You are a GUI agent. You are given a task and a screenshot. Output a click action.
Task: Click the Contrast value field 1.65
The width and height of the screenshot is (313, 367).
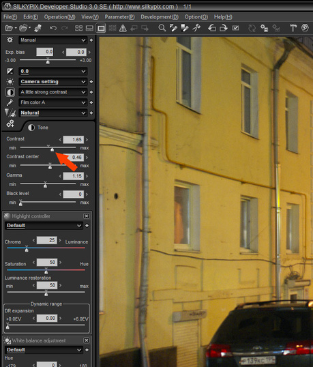[74, 140]
